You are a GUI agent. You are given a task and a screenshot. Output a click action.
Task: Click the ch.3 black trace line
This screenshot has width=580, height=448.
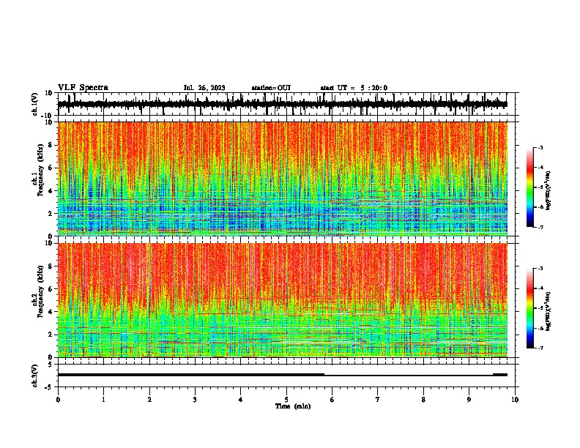pyautogui.click(x=283, y=375)
